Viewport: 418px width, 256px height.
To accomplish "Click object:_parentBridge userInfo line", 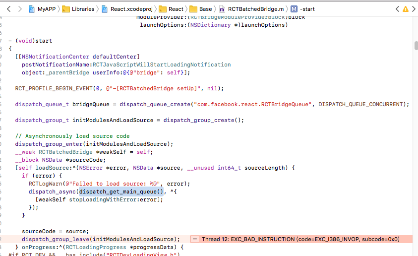I will [x=106, y=72].
